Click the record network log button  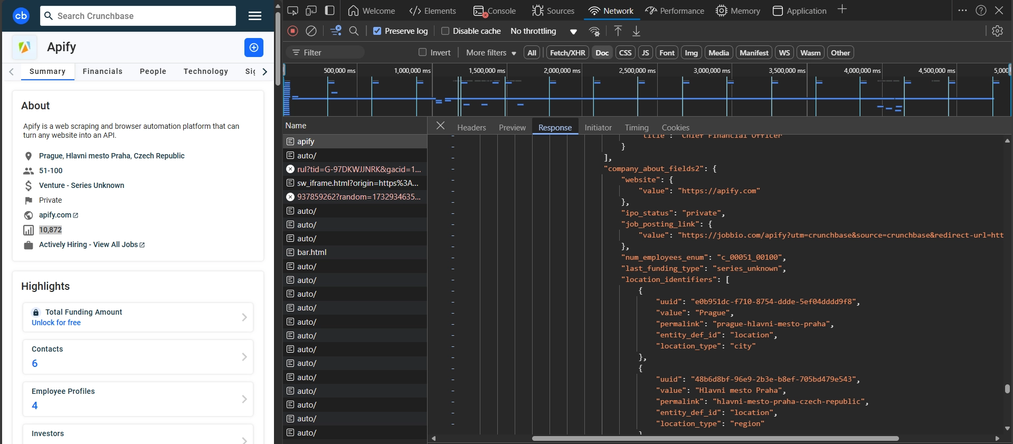(293, 31)
